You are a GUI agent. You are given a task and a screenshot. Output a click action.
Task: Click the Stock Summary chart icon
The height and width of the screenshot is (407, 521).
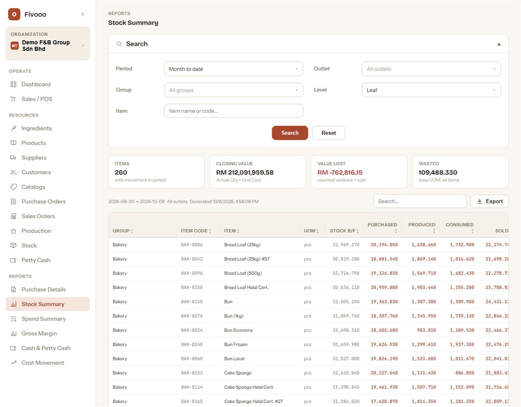13,304
